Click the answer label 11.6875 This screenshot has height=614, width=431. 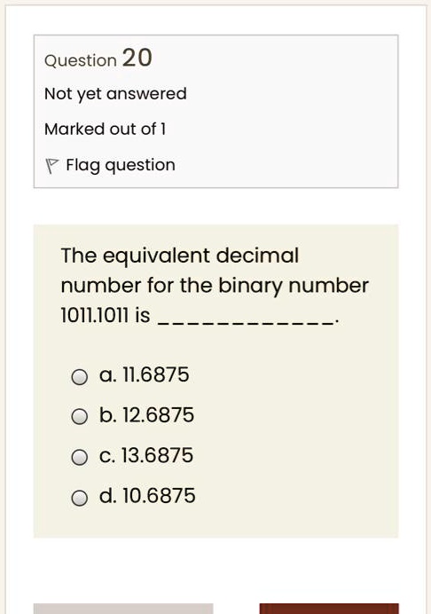[156, 374]
